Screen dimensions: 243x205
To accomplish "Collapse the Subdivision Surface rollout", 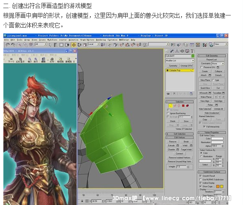I will [212, 172].
